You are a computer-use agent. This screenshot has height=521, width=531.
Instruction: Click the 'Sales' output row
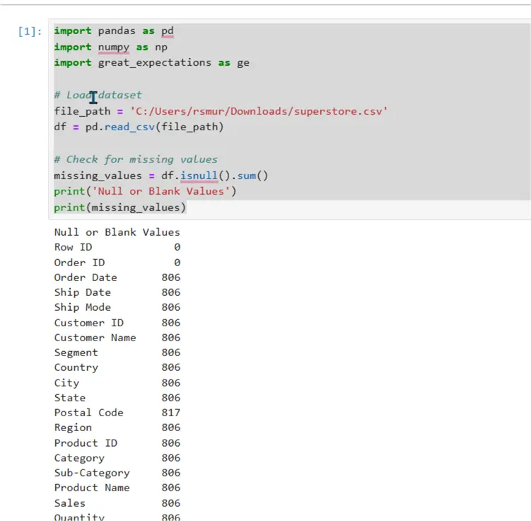[117, 503]
